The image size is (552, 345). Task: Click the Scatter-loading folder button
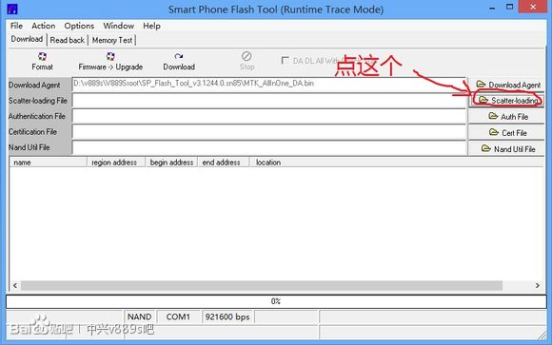coord(507,101)
